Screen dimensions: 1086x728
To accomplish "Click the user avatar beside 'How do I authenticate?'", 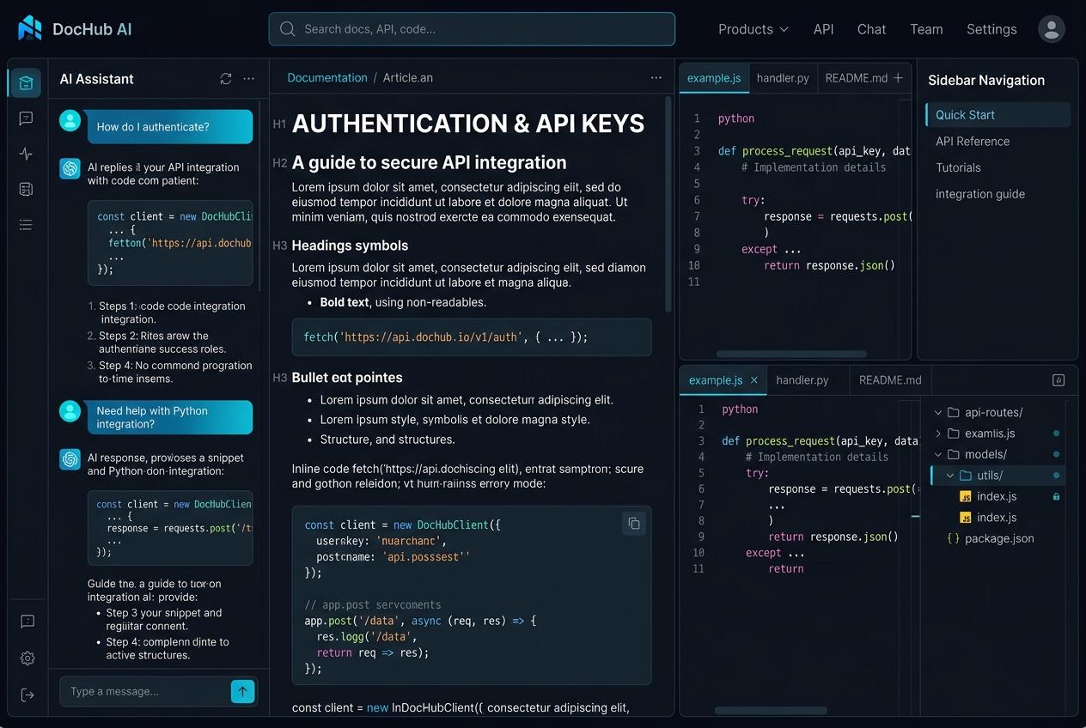I will 70,121.
